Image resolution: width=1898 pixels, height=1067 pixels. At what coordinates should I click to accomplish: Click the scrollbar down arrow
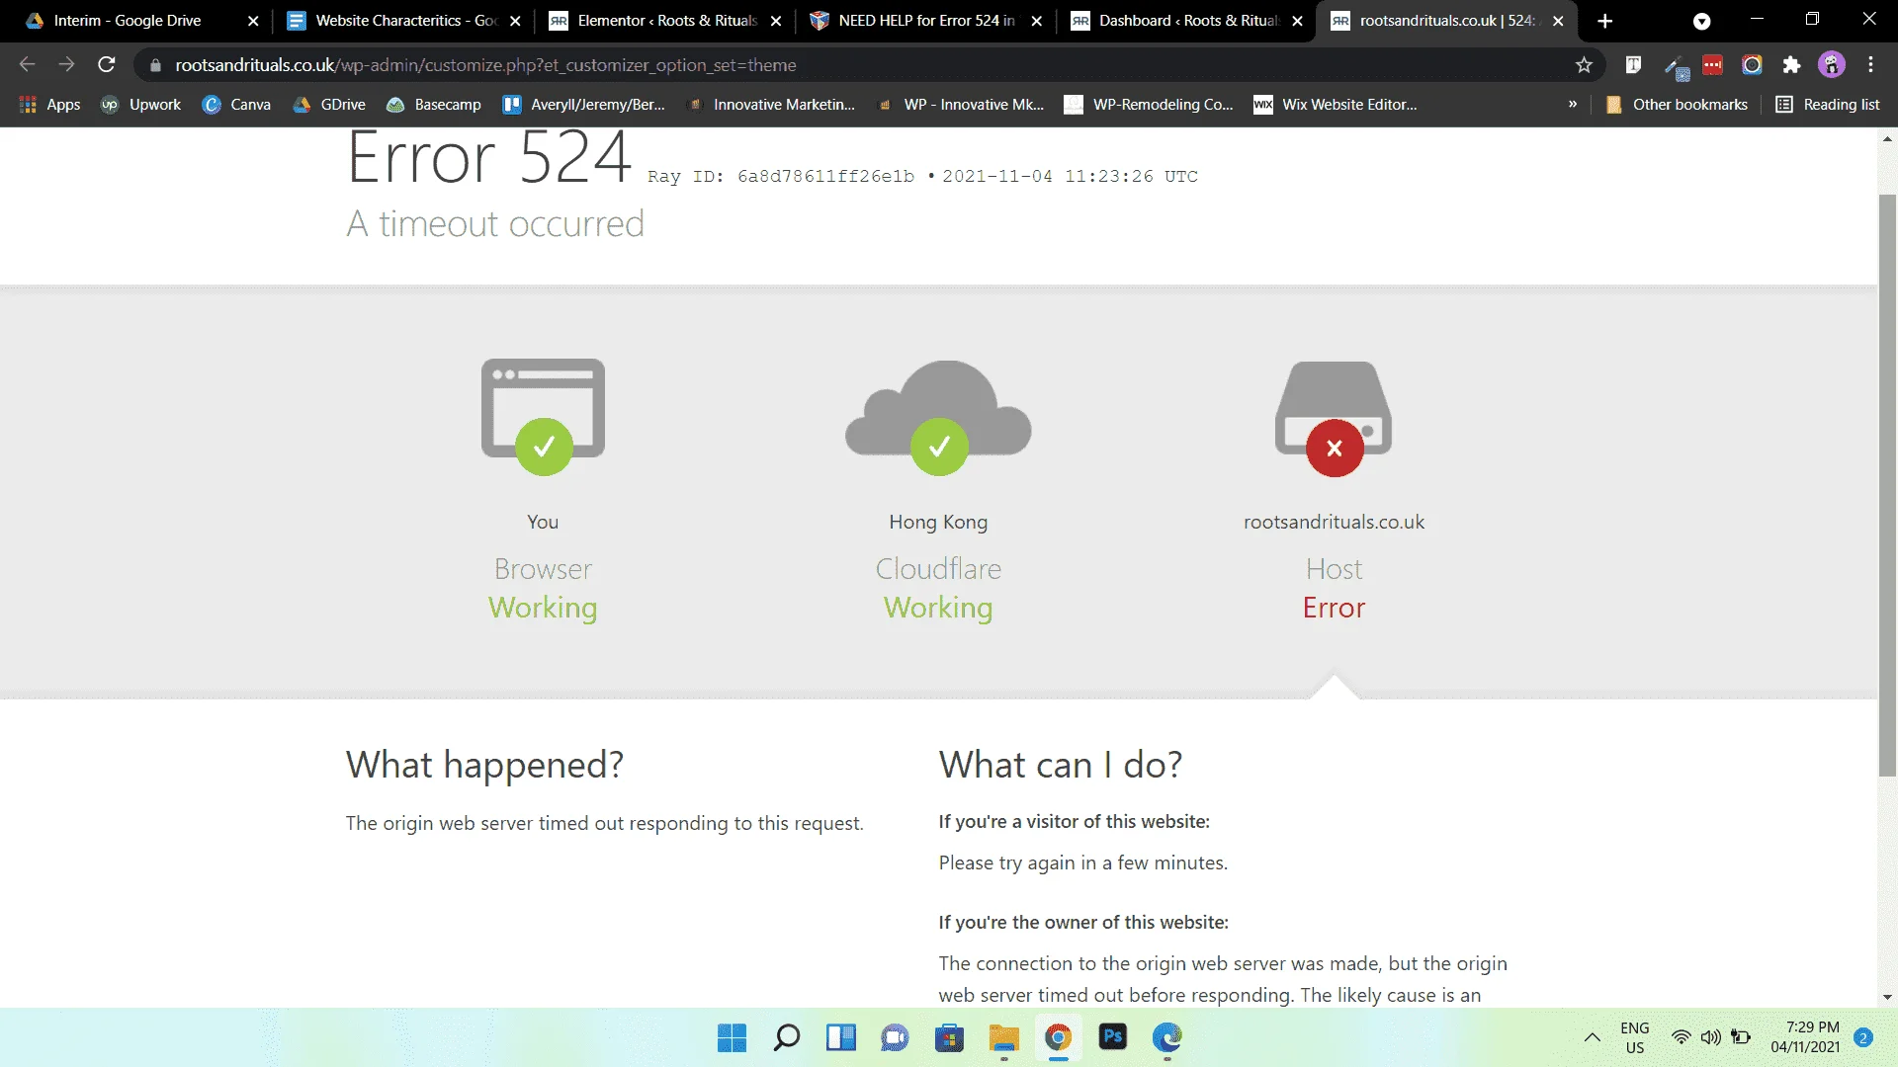coord(1887,997)
